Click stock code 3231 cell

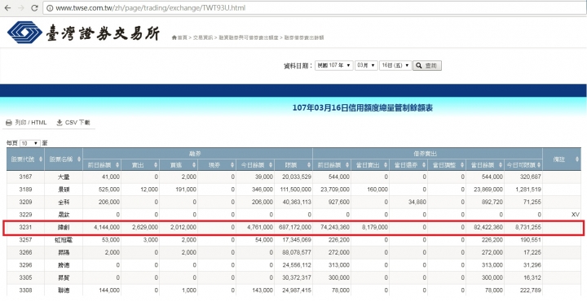[x=25, y=228]
